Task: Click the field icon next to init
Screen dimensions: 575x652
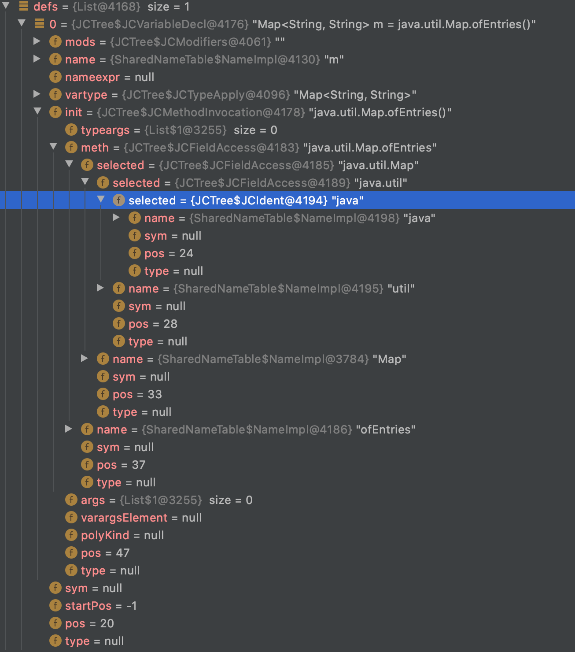Action: click(x=55, y=112)
